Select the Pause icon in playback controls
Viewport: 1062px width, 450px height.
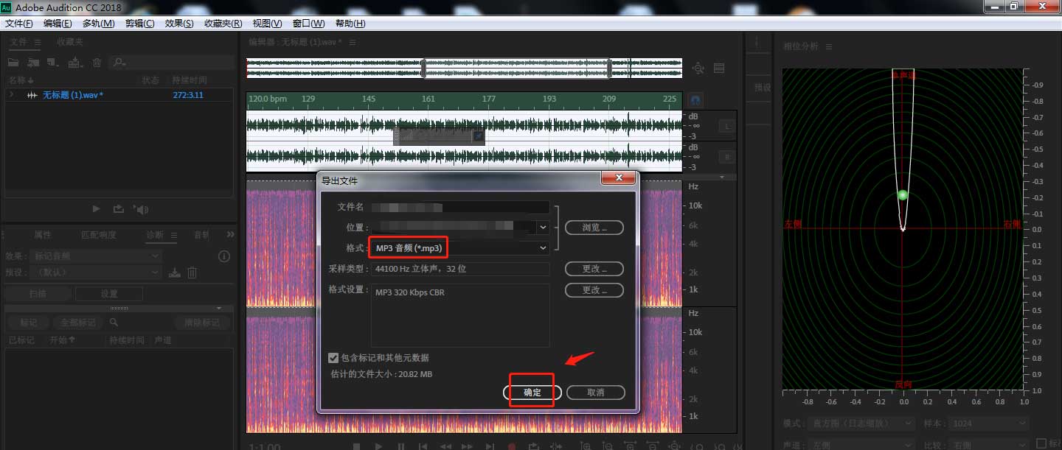(x=400, y=446)
